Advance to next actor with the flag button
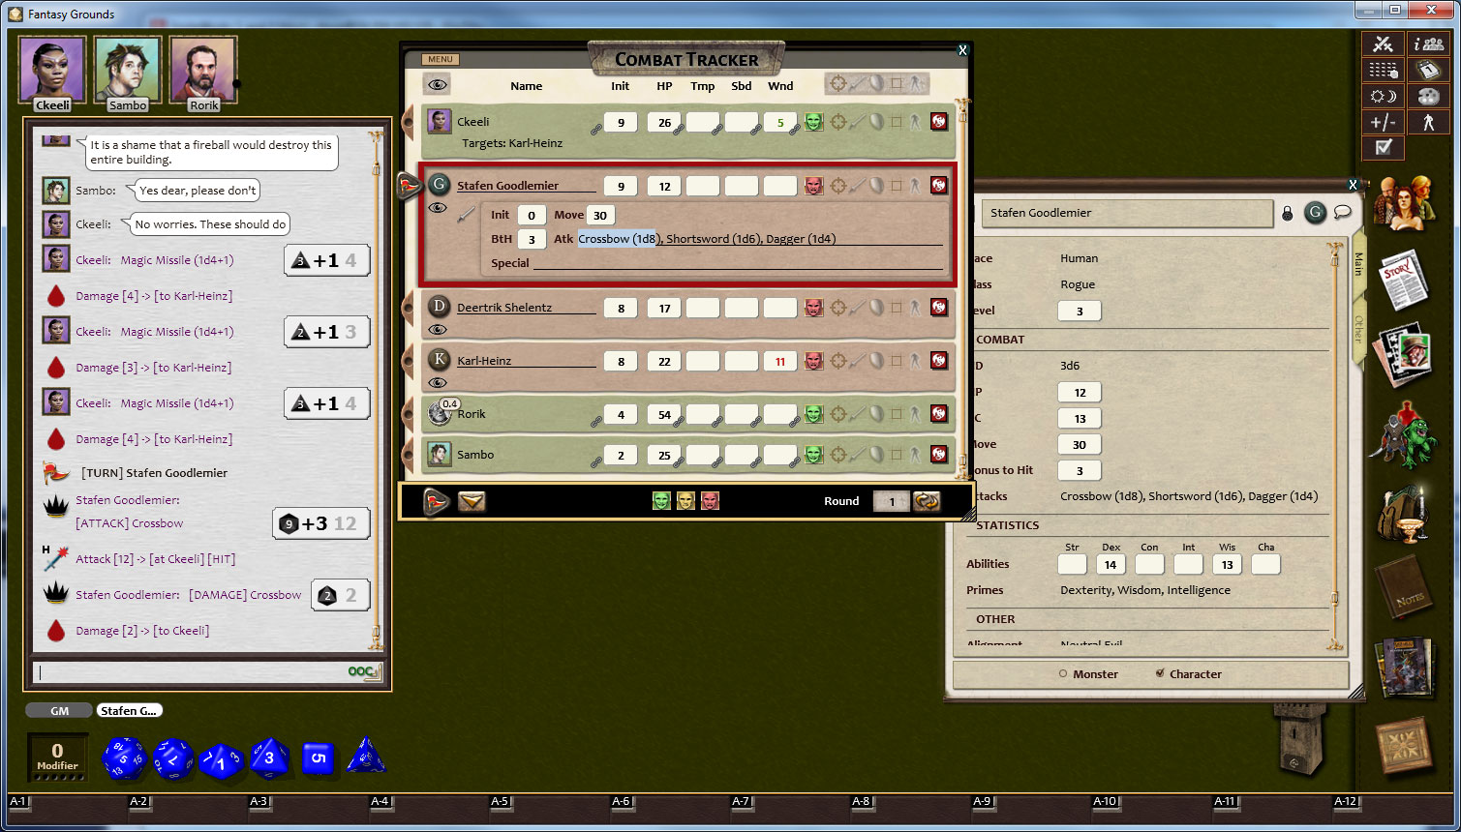This screenshot has width=1461, height=832. pos(437,501)
